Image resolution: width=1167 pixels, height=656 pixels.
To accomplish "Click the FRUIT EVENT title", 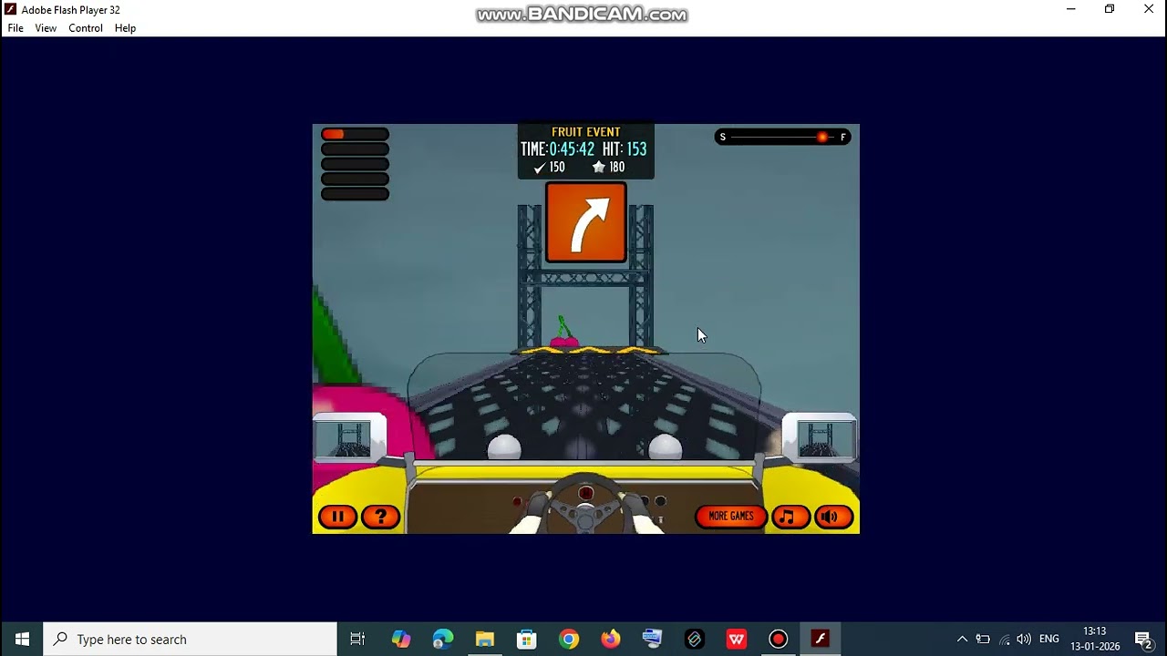I will (586, 132).
